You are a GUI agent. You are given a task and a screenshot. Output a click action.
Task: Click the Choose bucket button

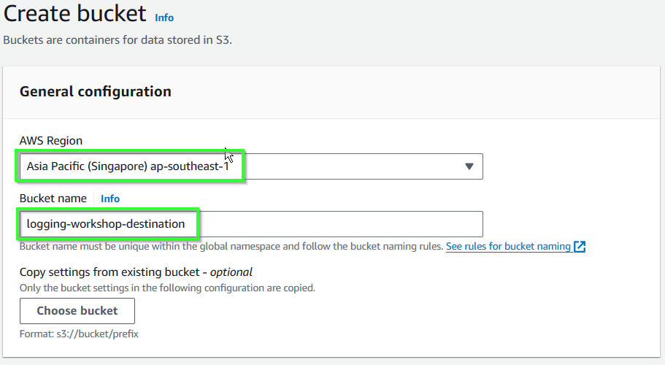[77, 311]
